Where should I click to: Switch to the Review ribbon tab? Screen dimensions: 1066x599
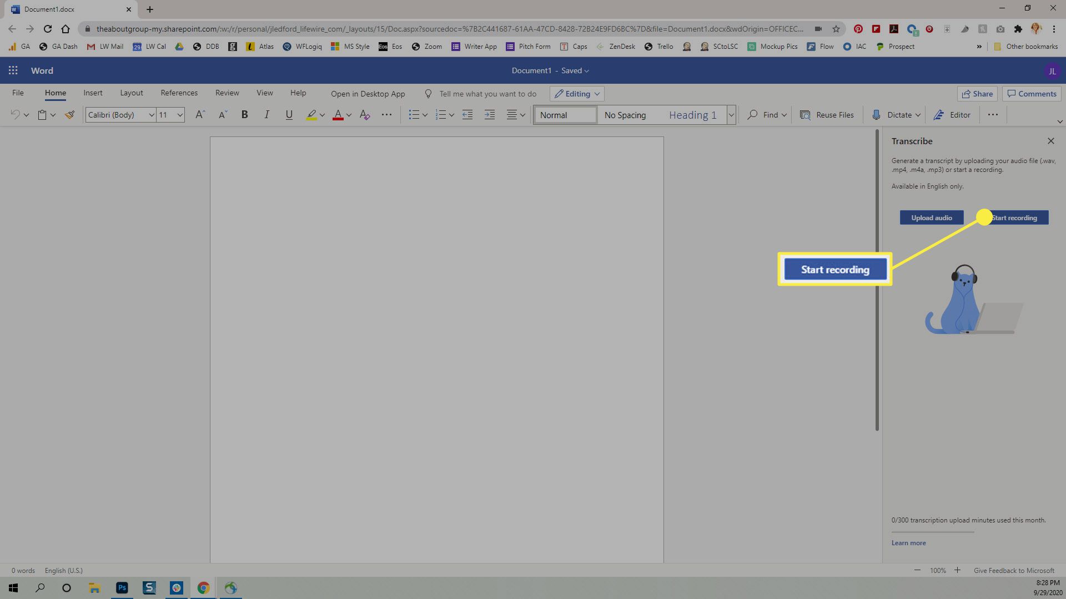[x=227, y=92]
